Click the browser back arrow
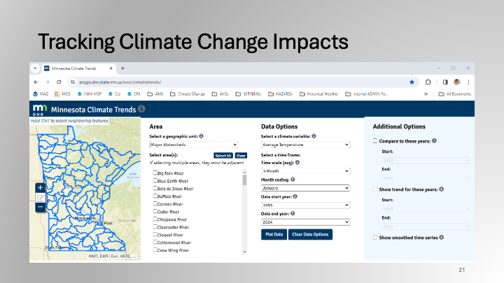504x283 pixels. (36, 82)
